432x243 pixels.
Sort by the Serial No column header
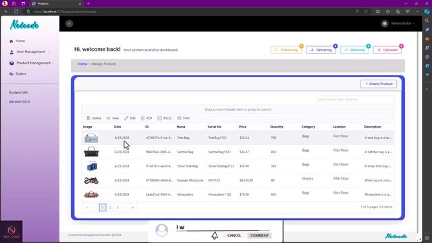point(215,127)
